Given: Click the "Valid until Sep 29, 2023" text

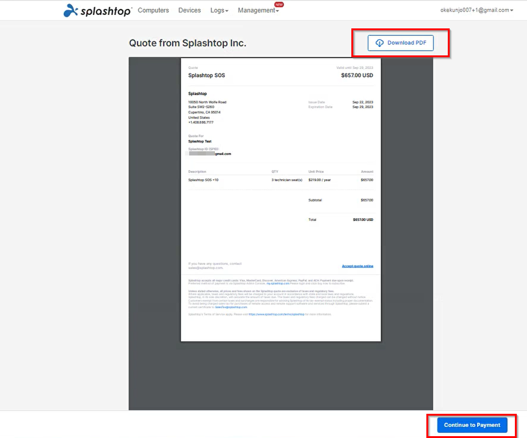Looking at the screenshot, I should click(x=355, y=67).
